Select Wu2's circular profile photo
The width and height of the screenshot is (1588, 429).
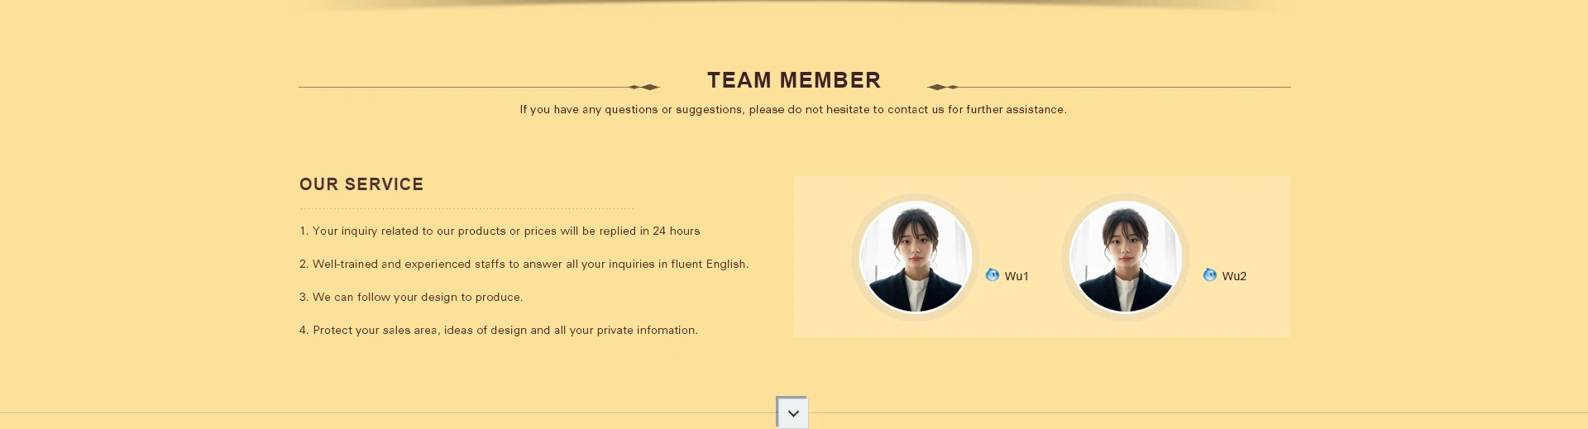coord(1126,257)
